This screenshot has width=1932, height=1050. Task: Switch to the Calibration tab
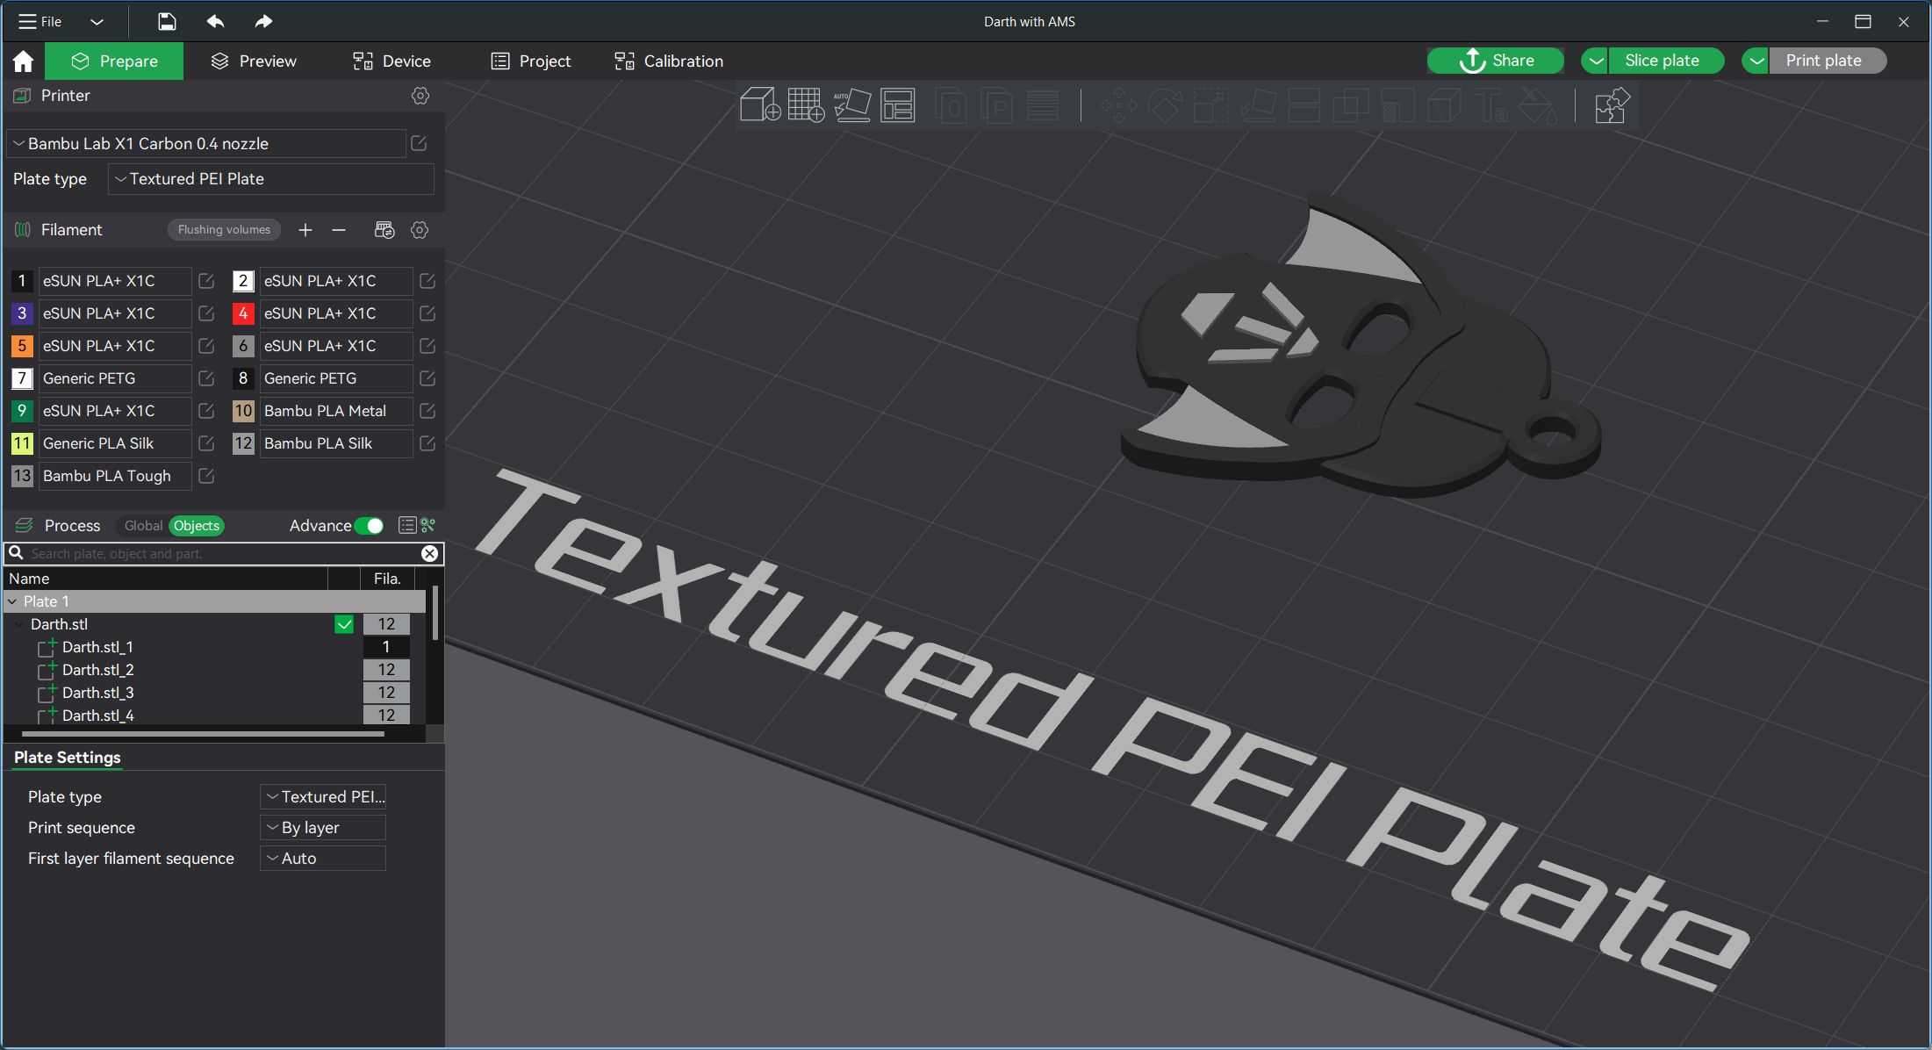pos(669,61)
